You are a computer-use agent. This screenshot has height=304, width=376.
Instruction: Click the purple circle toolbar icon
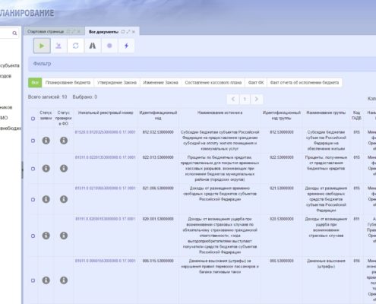click(x=109, y=46)
